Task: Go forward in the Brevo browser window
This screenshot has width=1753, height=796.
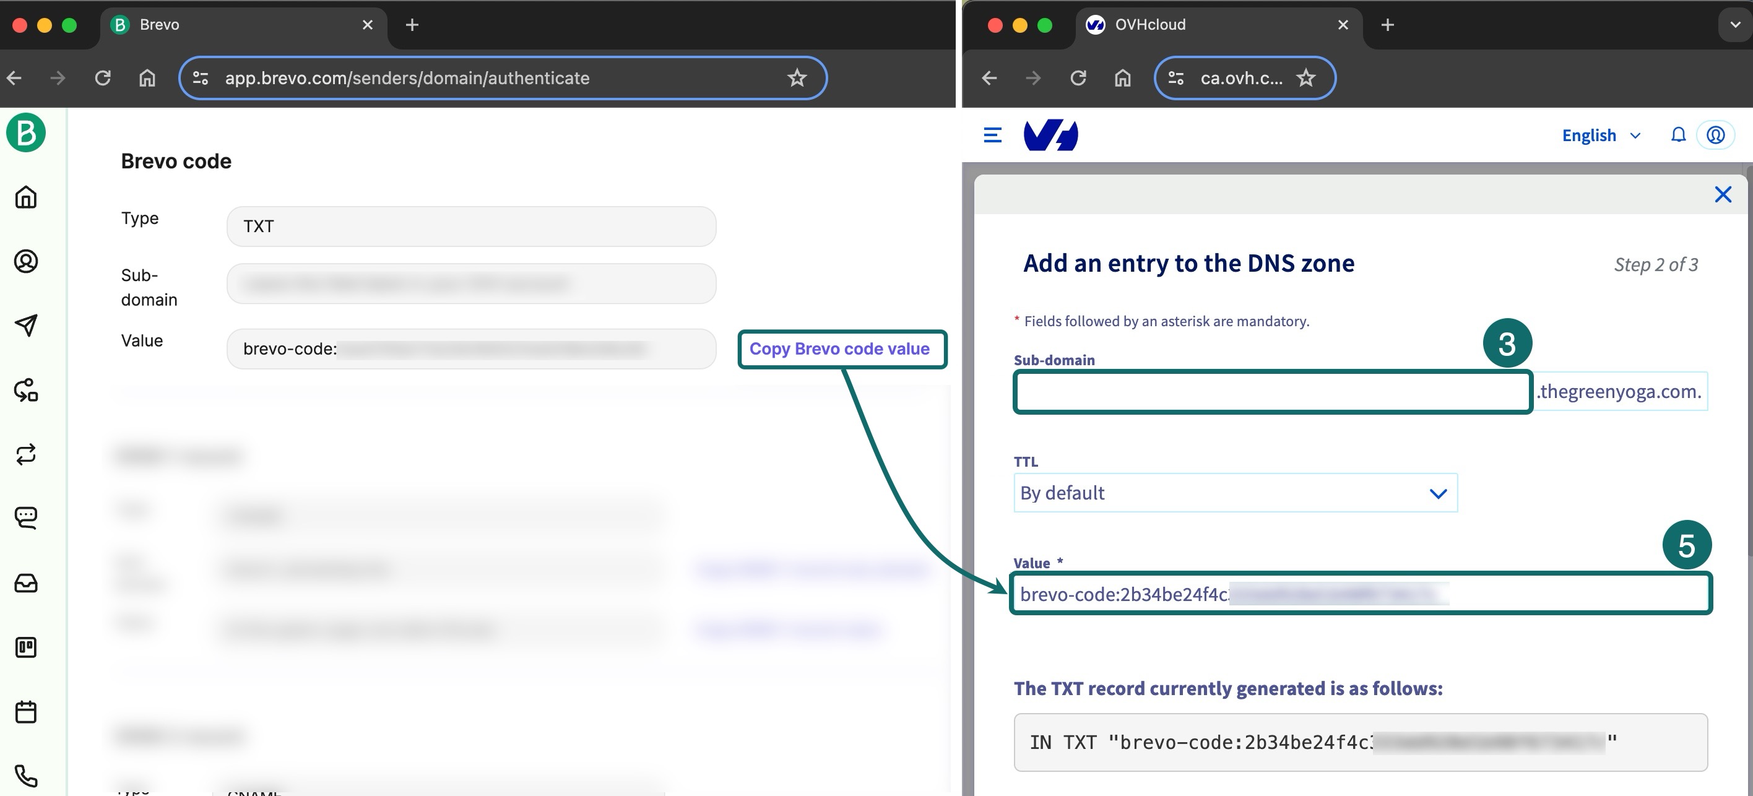Action: (58, 78)
